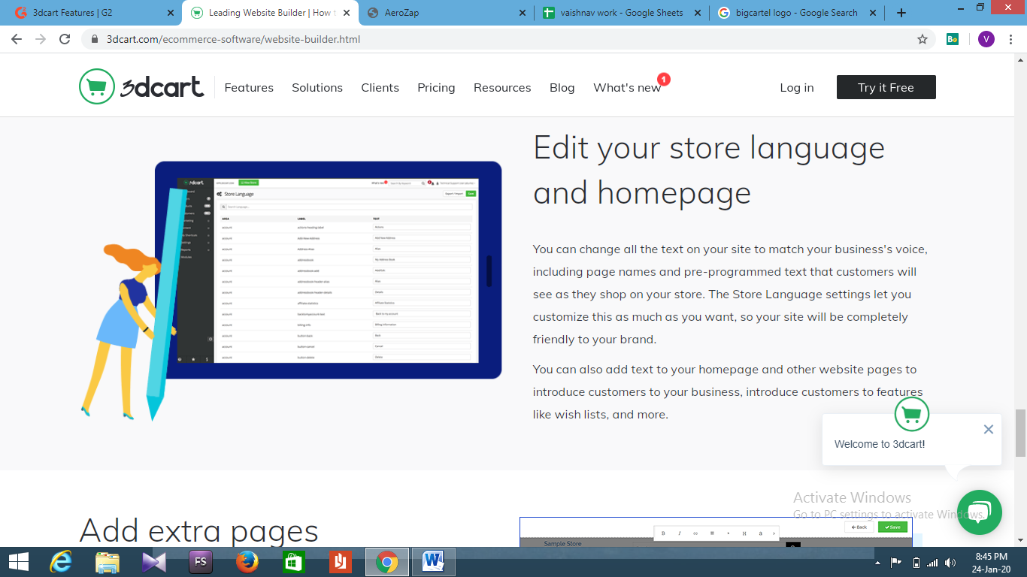Click the 3dcart logo in header
Screen dimensions: 1027x577
[x=141, y=86]
